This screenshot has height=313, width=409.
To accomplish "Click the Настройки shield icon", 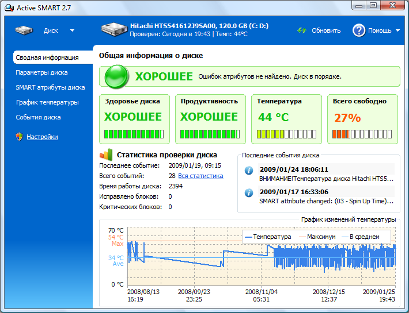I will coord(19,137).
